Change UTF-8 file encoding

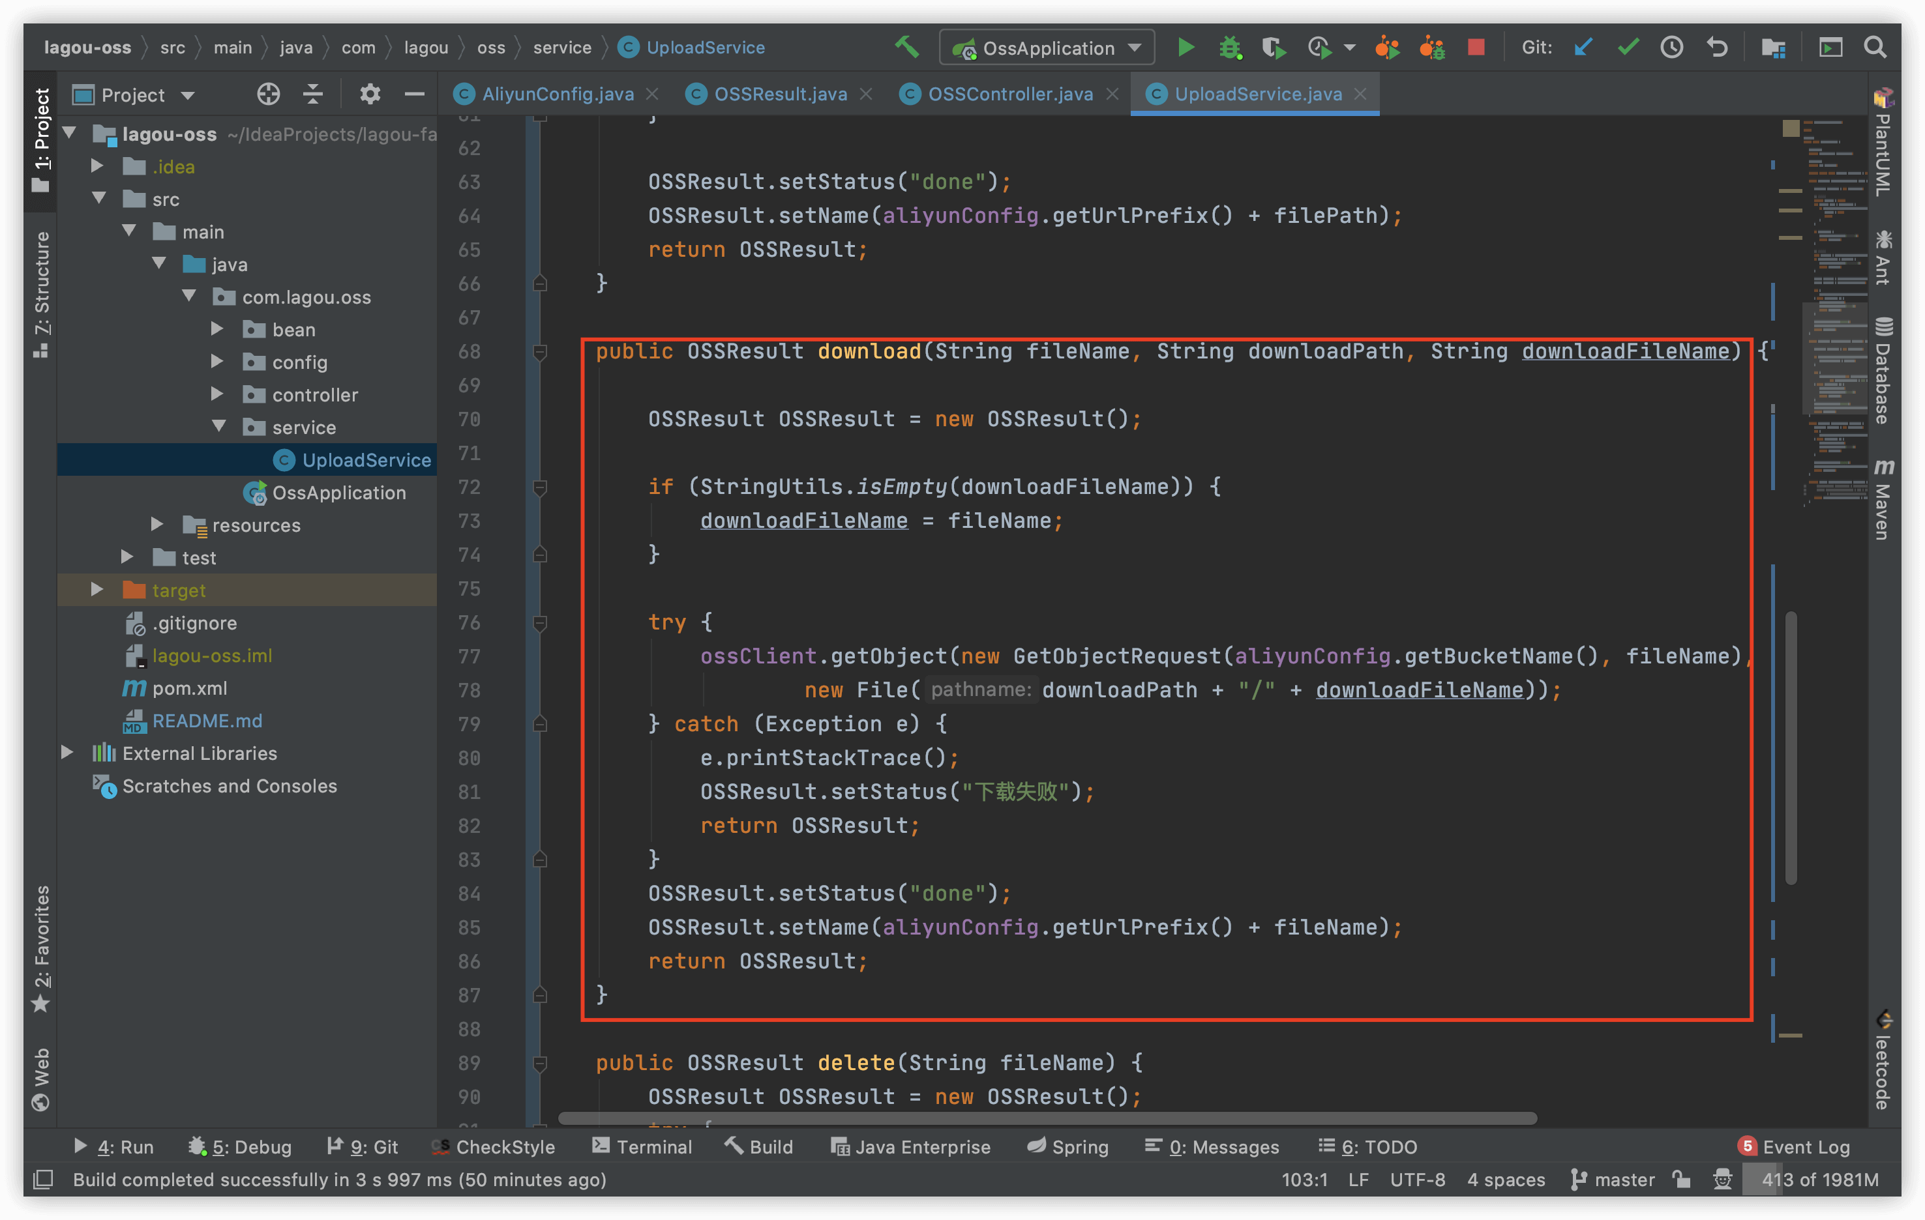(1416, 1179)
